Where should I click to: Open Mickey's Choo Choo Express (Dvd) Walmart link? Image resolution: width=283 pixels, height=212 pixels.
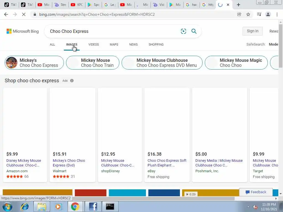[x=69, y=163]
